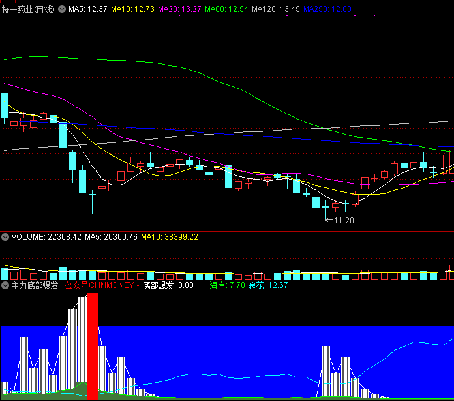Click the 底部爆发: 0.00 value
The width and height of the screenshot is (454, 401).
tap(168, 285)
